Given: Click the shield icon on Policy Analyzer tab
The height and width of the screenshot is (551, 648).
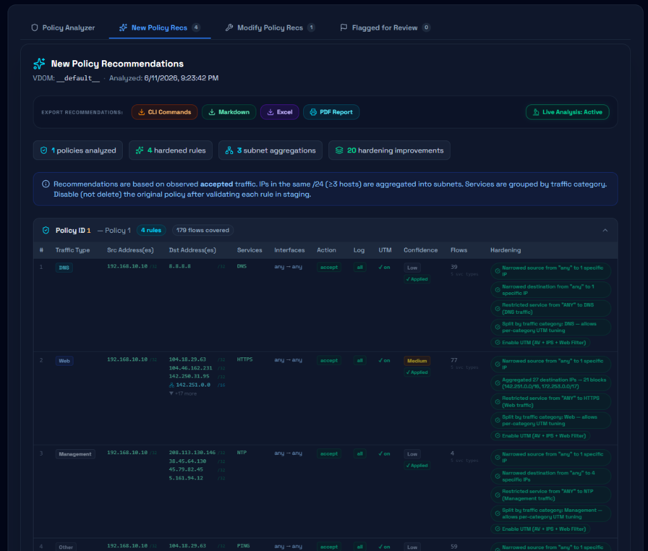Looking at the screenshot, I should pyautogui.click(x=35, y=28).
